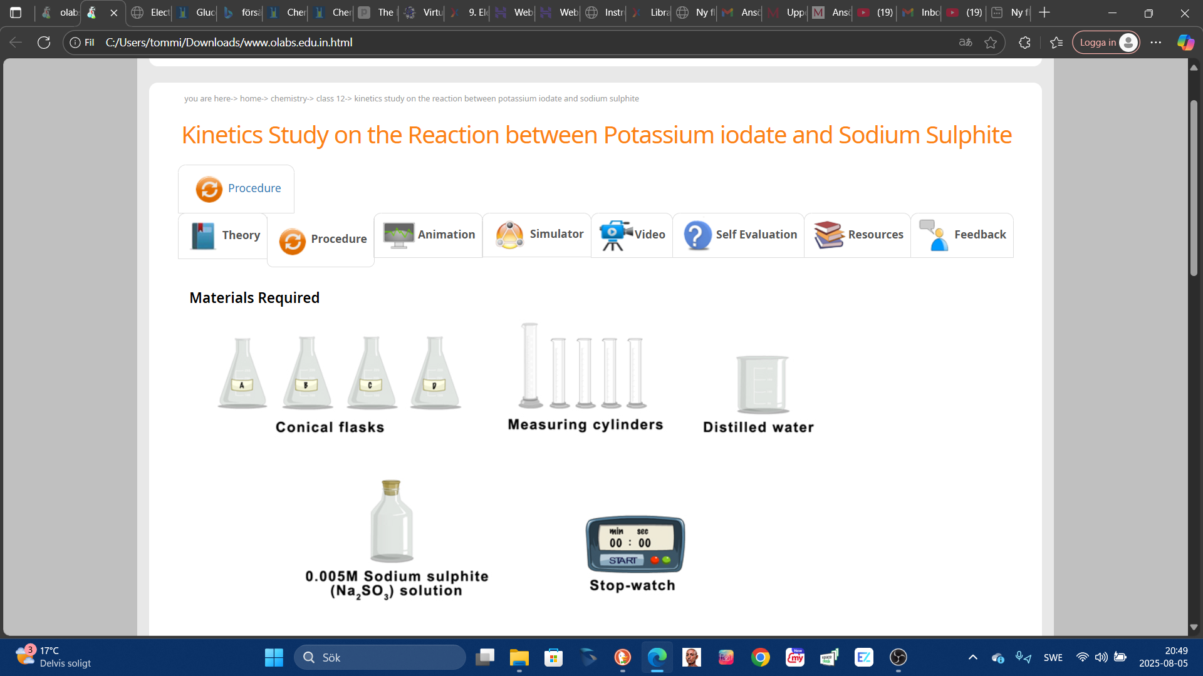1203x676 pixels.
Task: Follow the chemistry breadcrumb link
Action: (288, 99)
